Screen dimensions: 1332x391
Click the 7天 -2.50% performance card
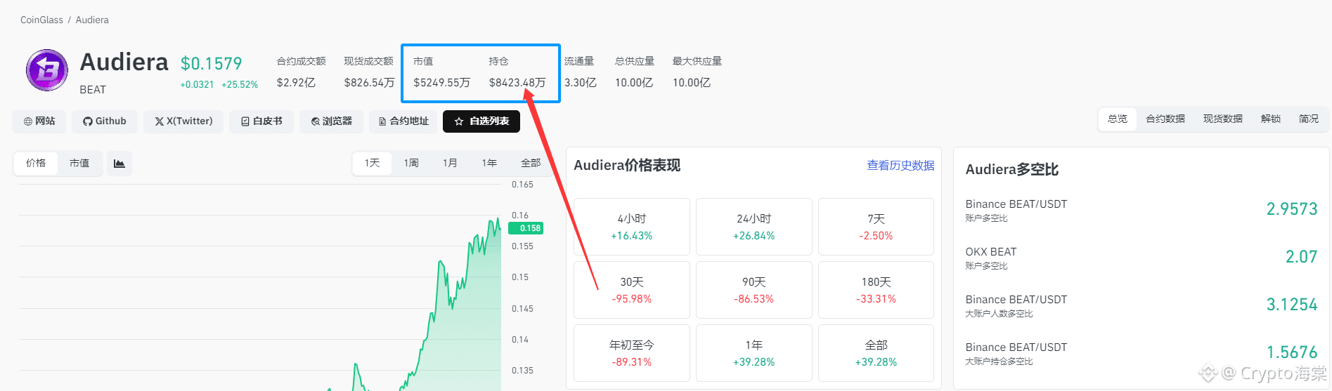tap(876, 227)
